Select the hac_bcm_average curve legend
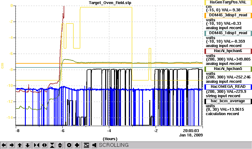252x149 pixels. tap(228, 101)
